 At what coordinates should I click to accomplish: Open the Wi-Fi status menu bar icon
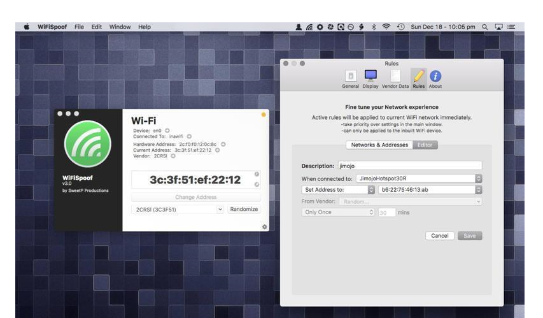click(x=386, y=27)
